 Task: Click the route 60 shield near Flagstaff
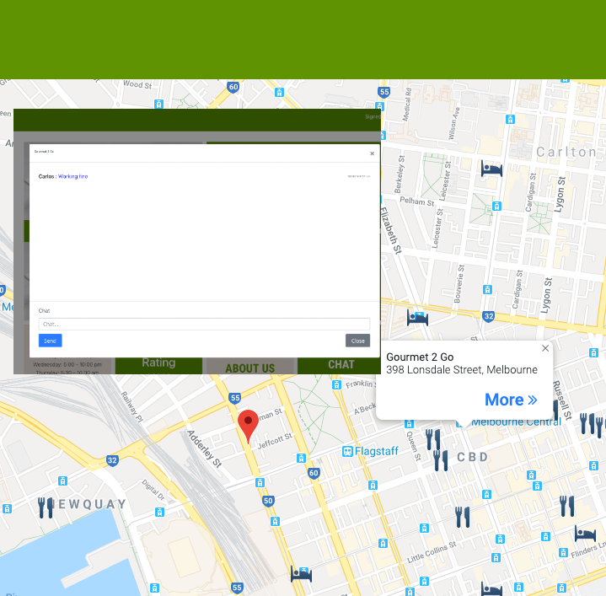coord(314,473)
